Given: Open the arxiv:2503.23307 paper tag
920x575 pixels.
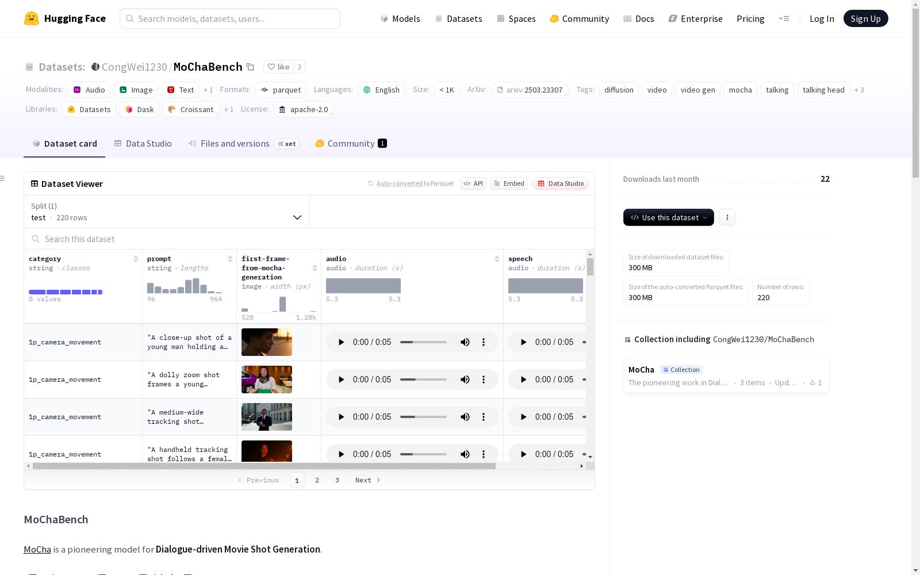Looking at the screenshot, I should (530, 90).
